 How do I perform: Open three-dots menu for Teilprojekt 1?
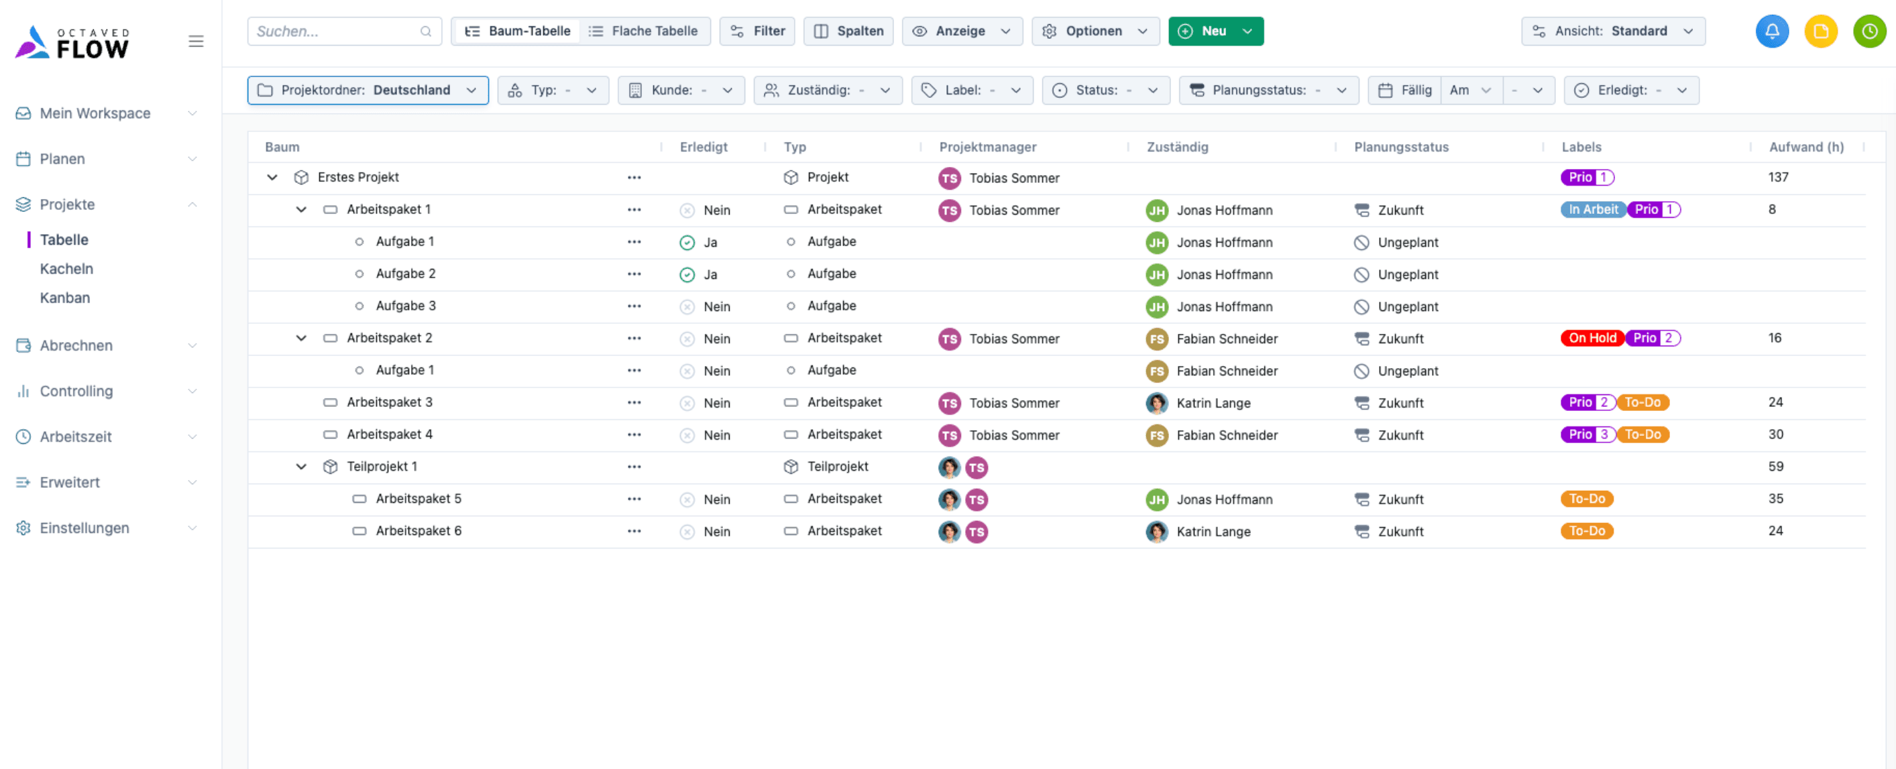click(x=634, y=467)
